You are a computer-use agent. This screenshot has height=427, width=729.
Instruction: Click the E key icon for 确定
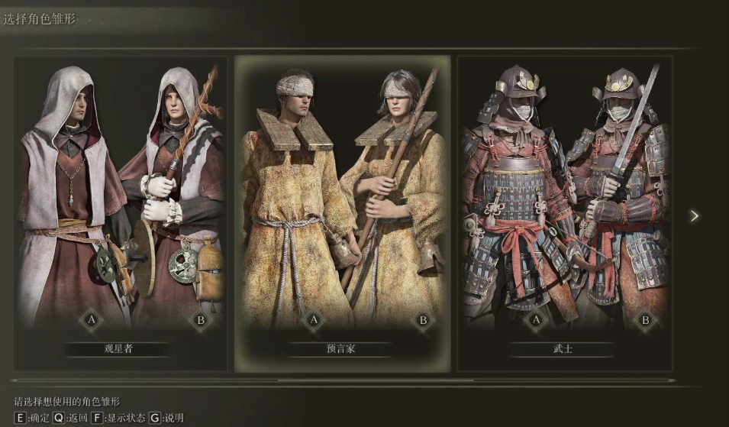click(x=20, y=418)
